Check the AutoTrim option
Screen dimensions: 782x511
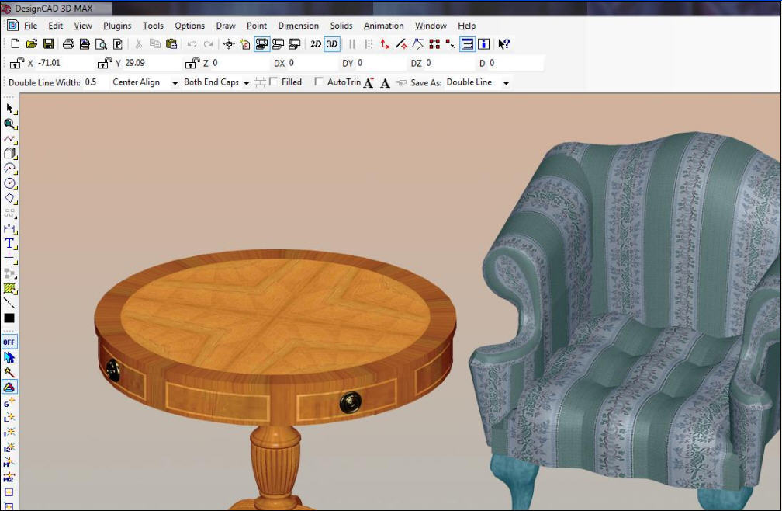point(320,82)
